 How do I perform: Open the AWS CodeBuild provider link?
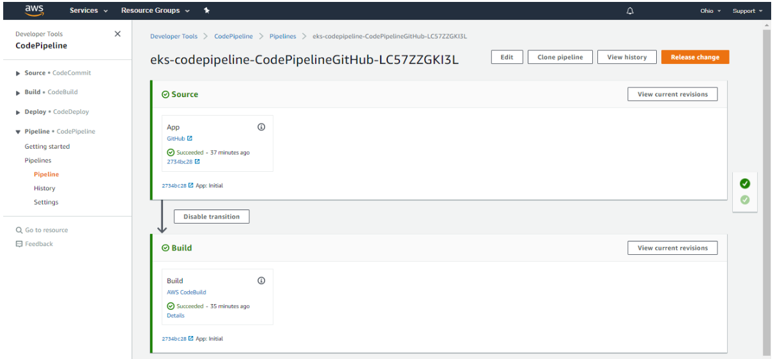click(187, 292)
